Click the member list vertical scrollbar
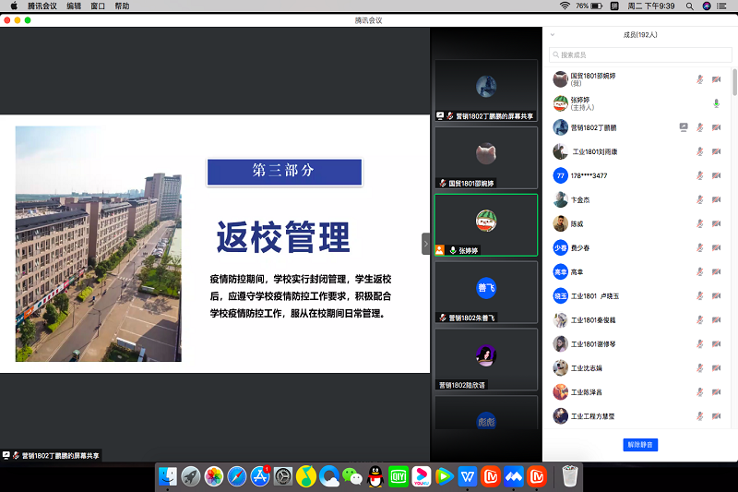This screenshot has width=738, height=492. [x=734, y=83]
